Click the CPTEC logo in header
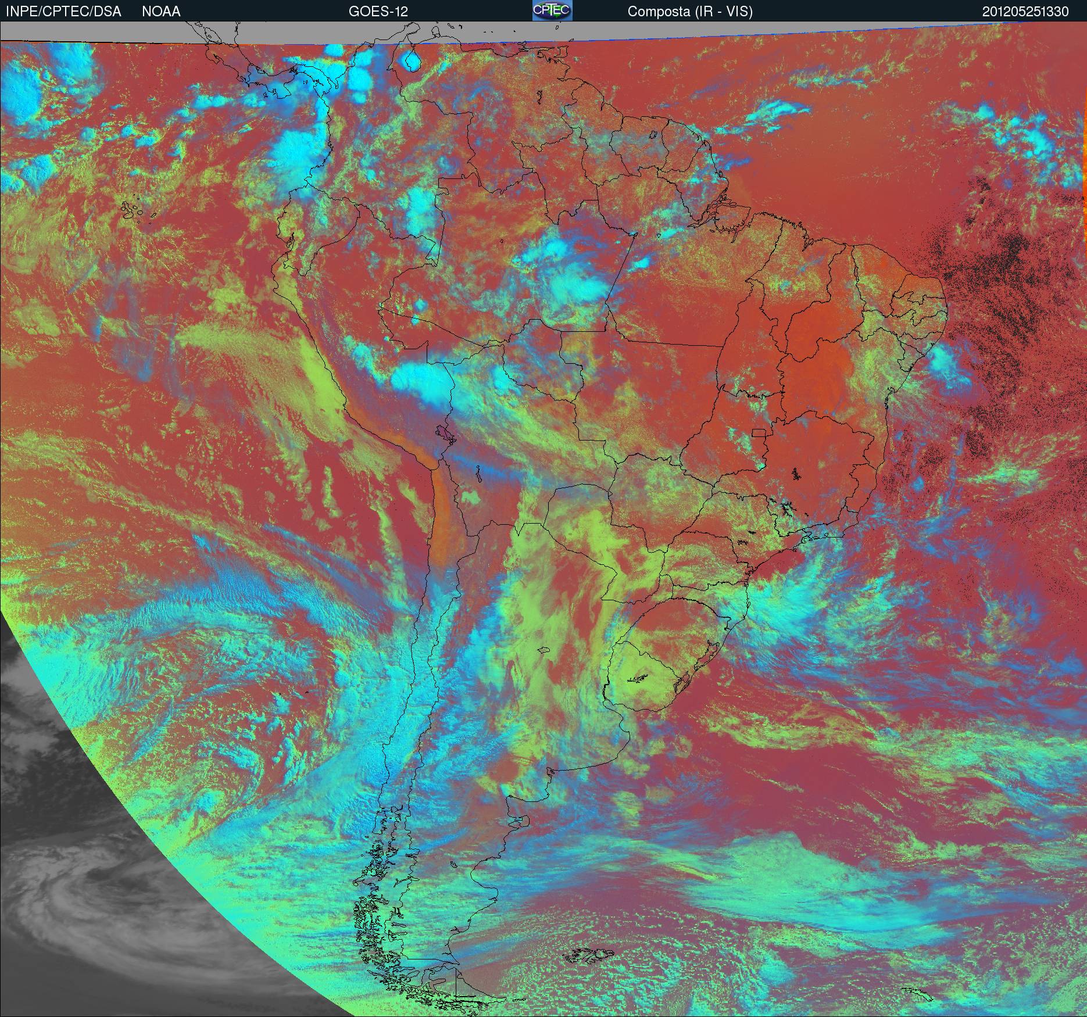Image resolution: width=1087 pixels, height=1017 pixels. [552, 10]
